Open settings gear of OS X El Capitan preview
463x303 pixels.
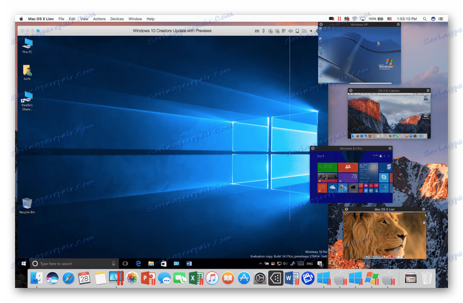click(428, 91)
